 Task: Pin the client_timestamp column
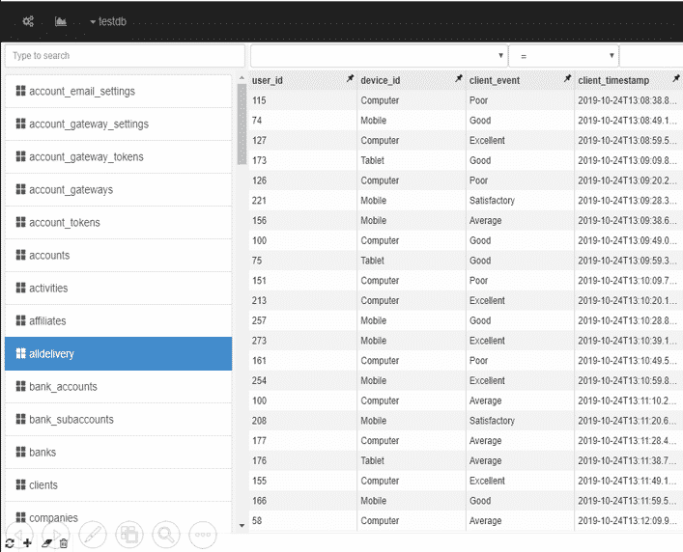(x=675, y=79)
